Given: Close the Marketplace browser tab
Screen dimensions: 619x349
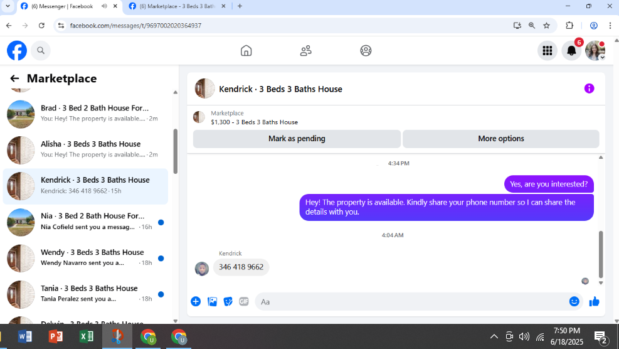Looking at the screenshot, I should 223,6.
